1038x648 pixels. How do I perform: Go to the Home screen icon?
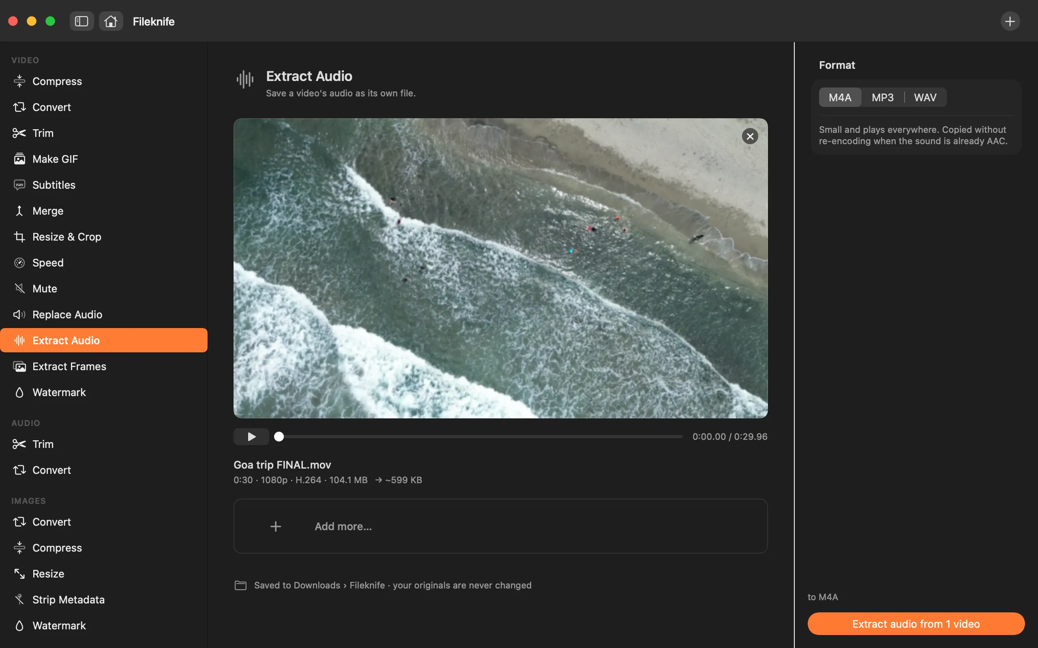point(111,21)
